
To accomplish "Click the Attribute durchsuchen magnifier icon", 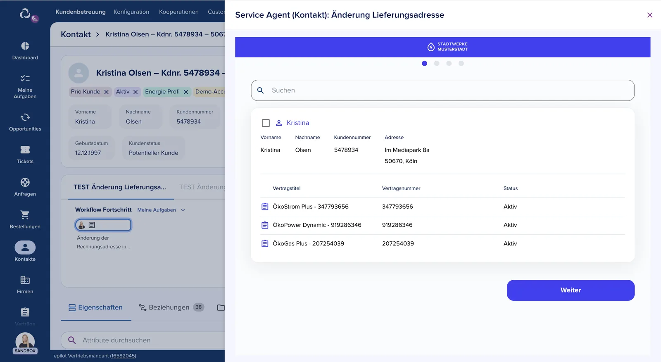I will (x=72, y=340).
